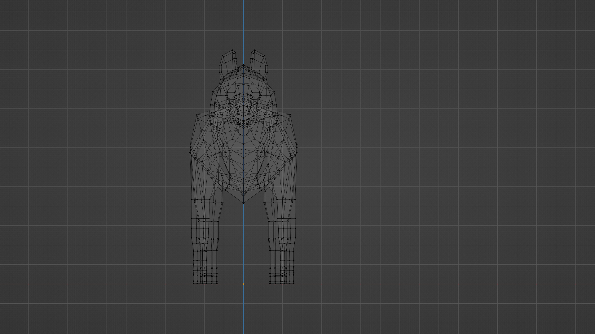Select the top vertex of the left ear

232,50
